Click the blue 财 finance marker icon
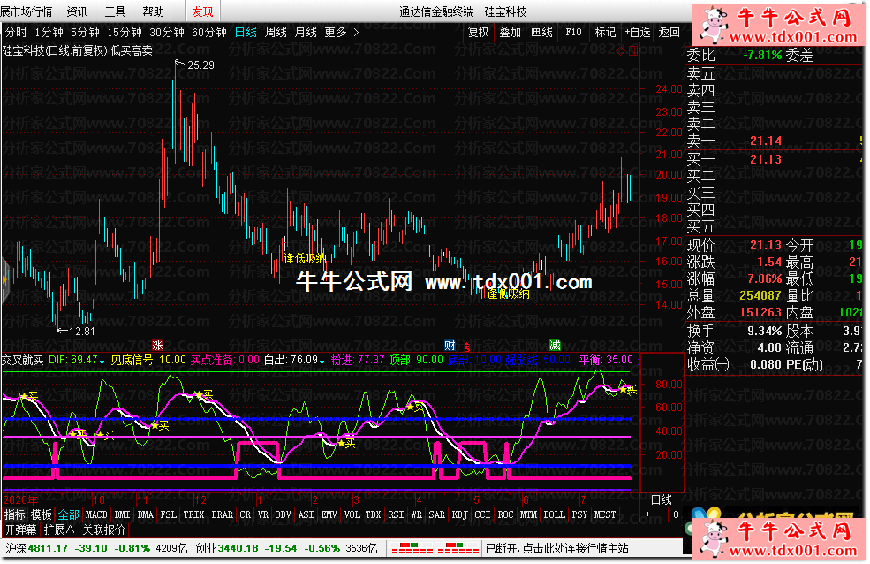Screen dimensions: 870x564 coord(450,345)
